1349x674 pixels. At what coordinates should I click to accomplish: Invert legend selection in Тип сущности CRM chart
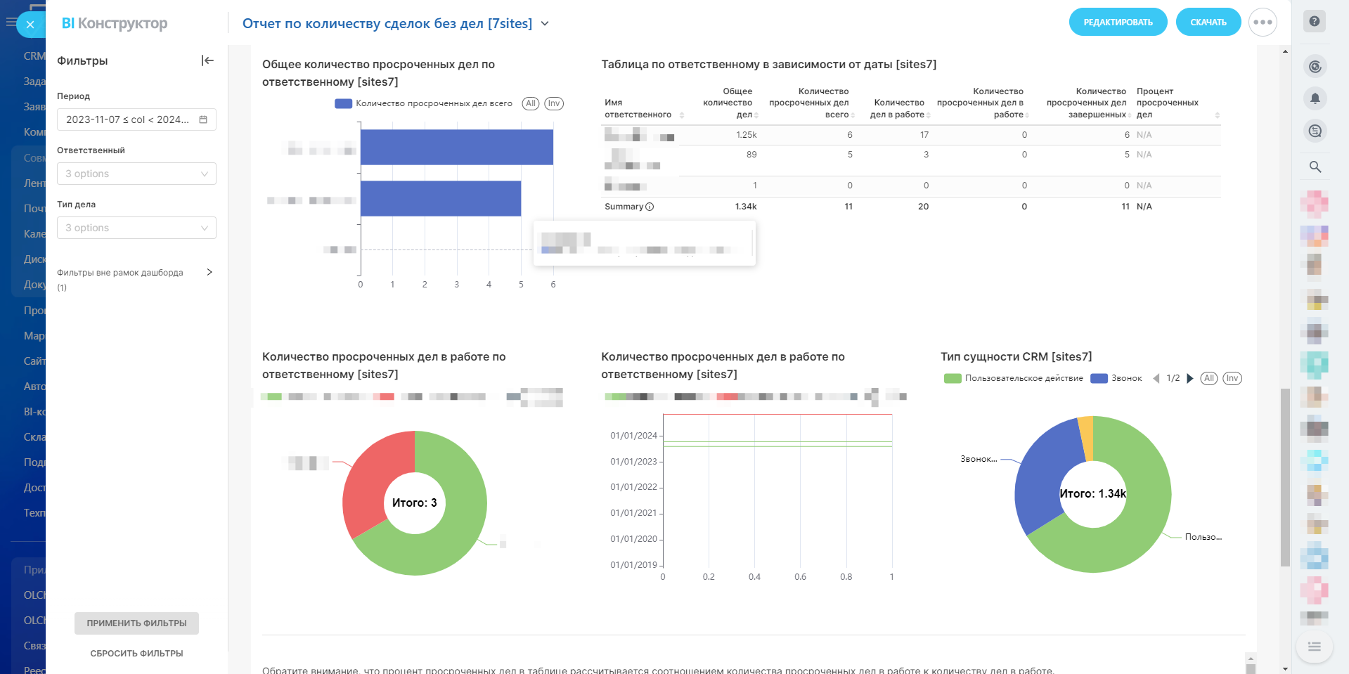coord(1232,378)
